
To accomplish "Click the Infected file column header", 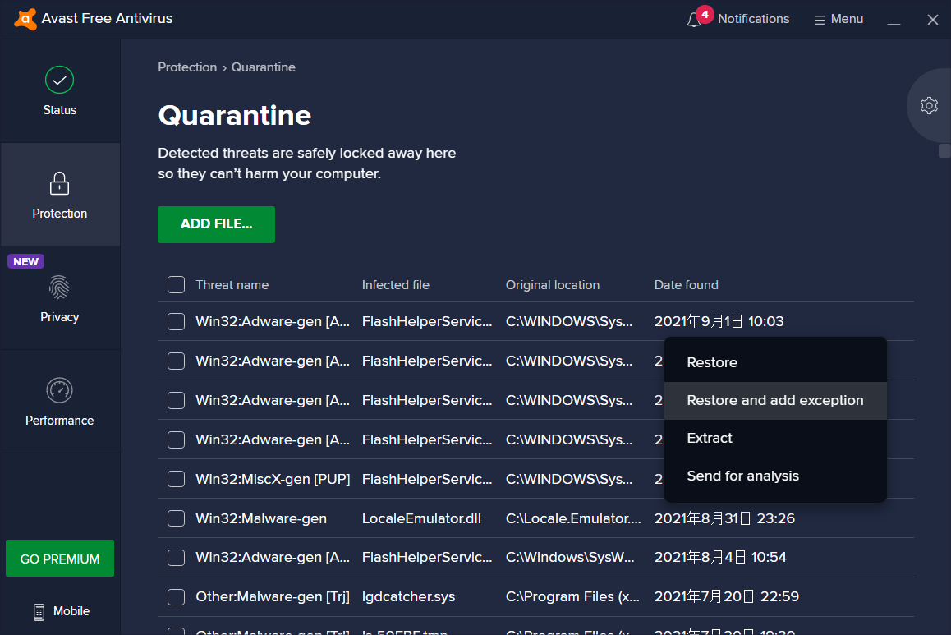I will (x=396, y=285).
